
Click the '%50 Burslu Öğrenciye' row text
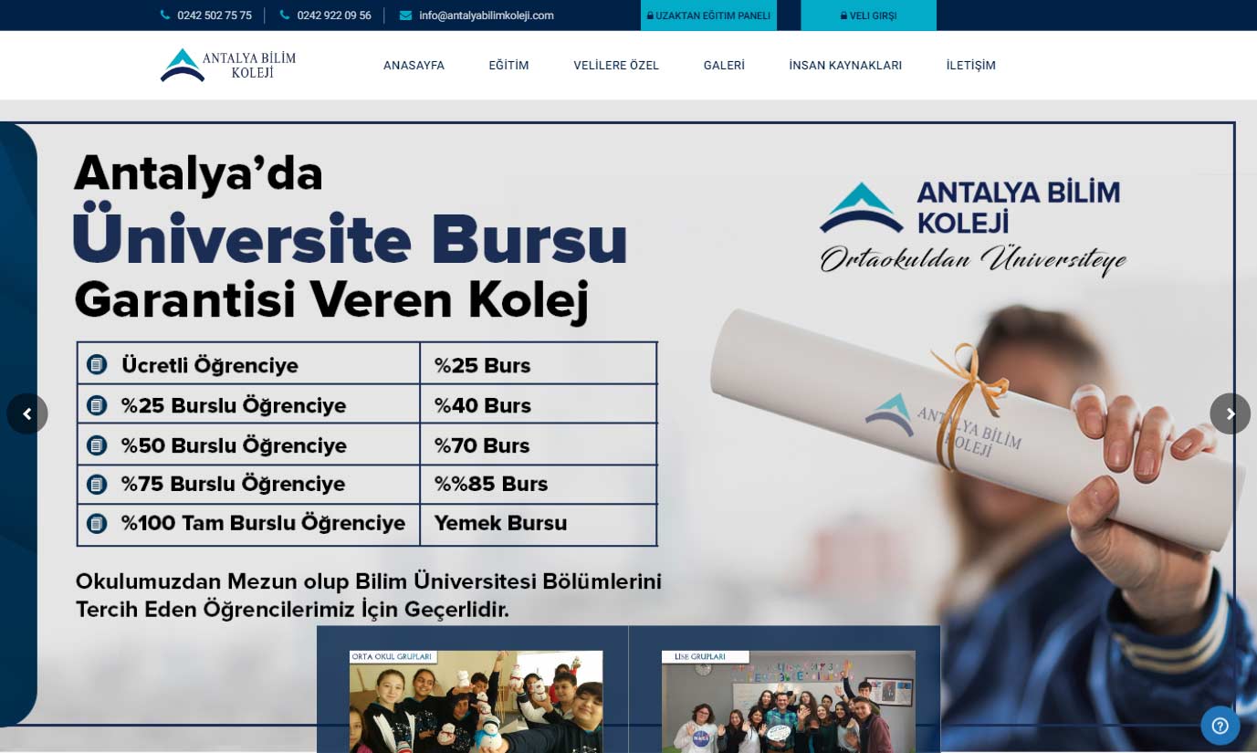tap(234, 445)
